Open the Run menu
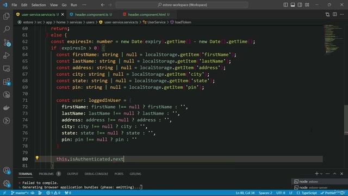The image size is (348, 196). (x=74, y=5)
